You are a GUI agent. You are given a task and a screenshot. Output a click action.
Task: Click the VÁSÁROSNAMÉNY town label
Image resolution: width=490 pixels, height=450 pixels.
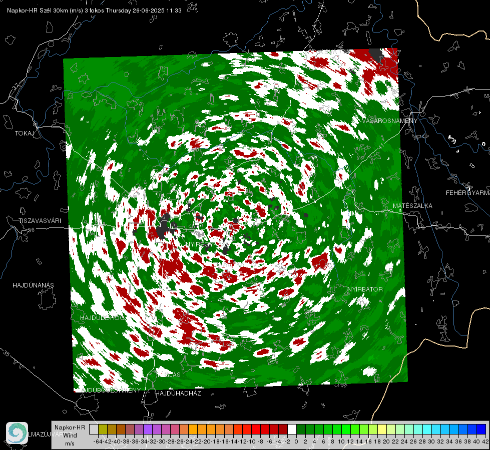(390, 120)
